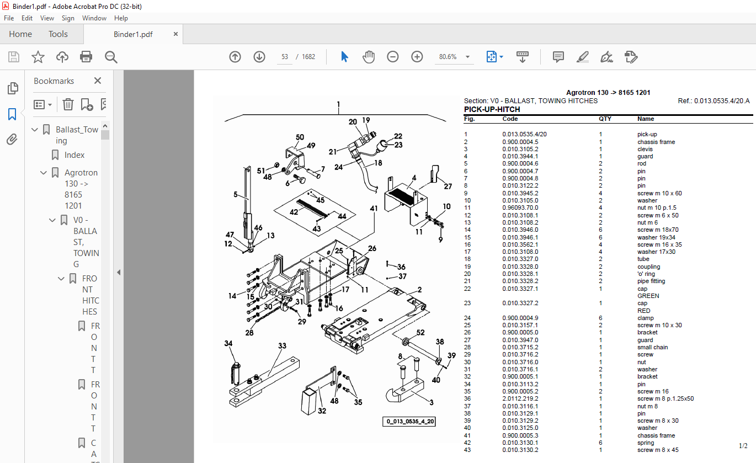Click the 'pipe fitting' part name

coord(651,281)
